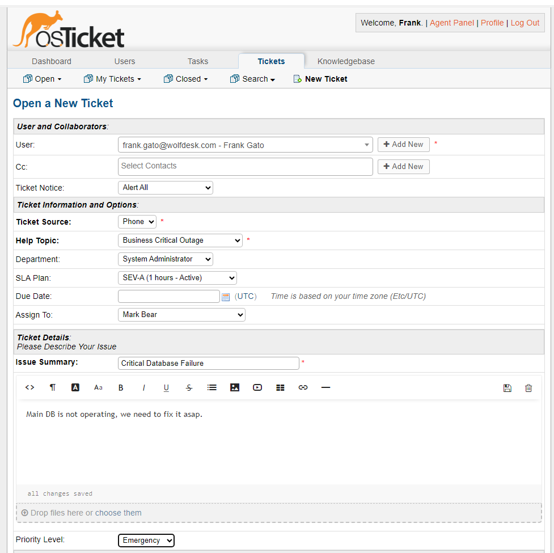Toggle HTML code view in the editor
The width and height of the screenshot is (554, 553).
[x=29, y=387]
